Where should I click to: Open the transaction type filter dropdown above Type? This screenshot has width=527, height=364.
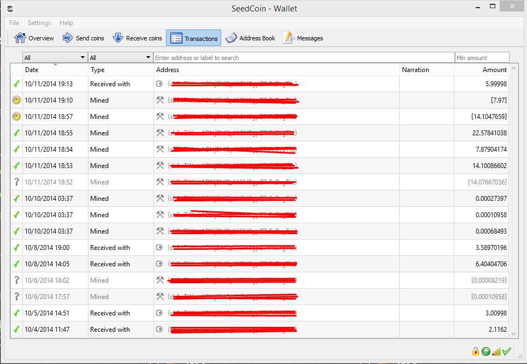pyautogui.click(x=120, y=57)
